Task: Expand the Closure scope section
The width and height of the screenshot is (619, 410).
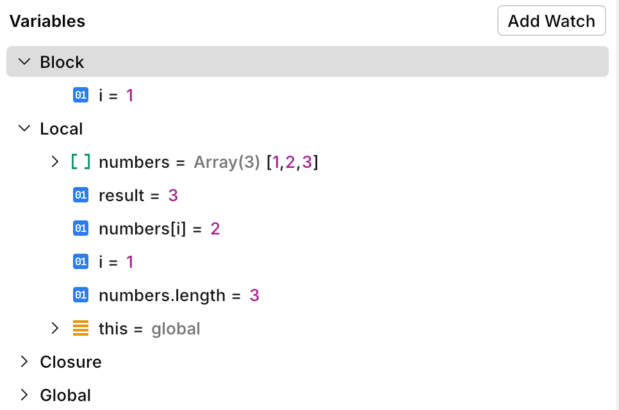Action: [x=25, y=362]
